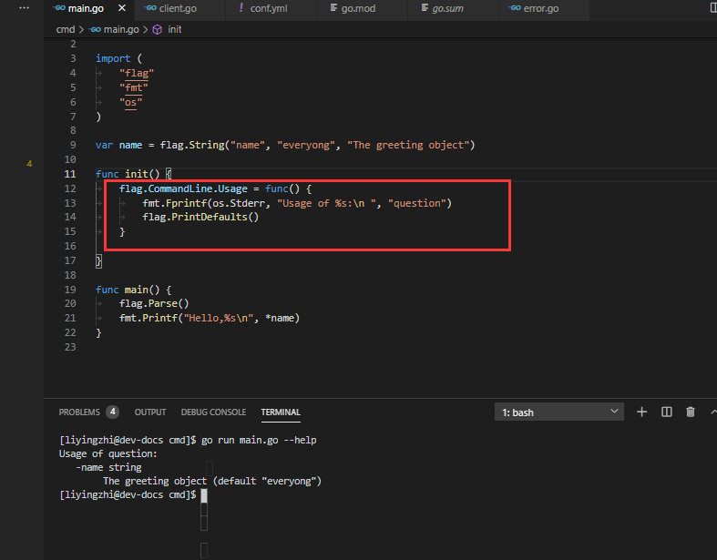
Task: Click the problems count badge 4
Action: point(112,412)
